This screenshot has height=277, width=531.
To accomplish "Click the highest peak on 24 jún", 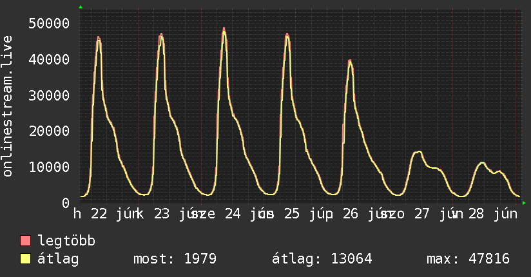I will (224, 29).
